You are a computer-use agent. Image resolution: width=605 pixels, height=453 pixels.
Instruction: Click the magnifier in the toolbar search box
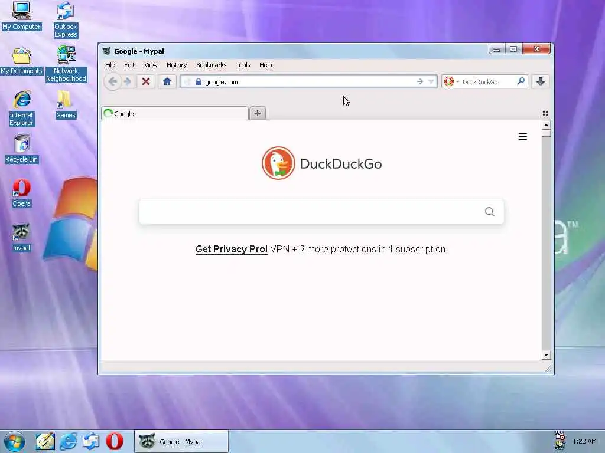521,81
